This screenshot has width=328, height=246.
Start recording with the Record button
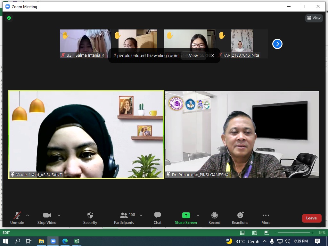pyautogui.click(x=214, y=218)
